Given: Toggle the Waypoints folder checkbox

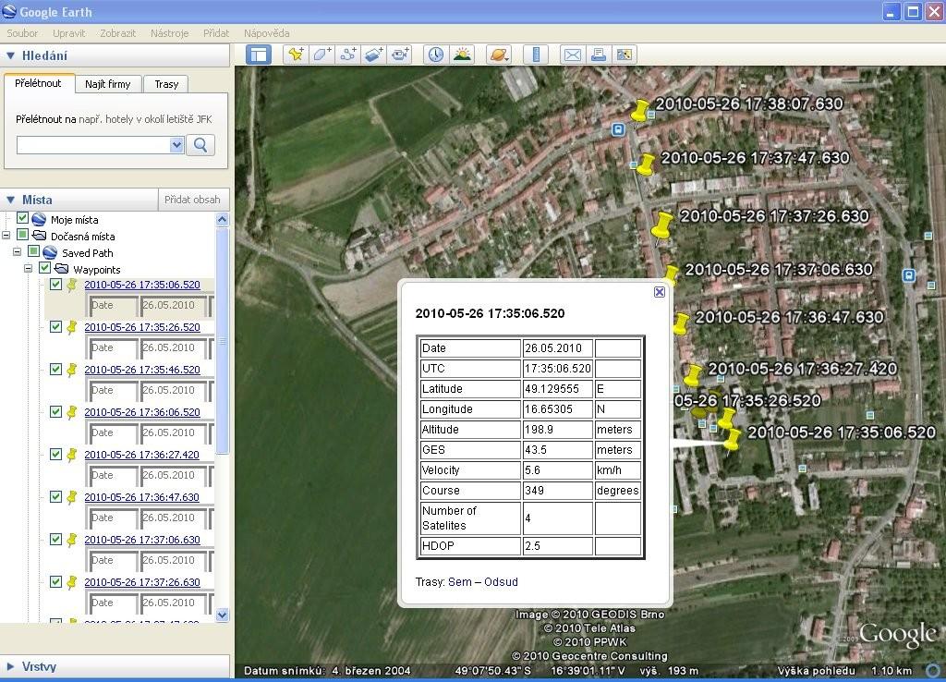Looking at the screenshot, I should 44,267.
